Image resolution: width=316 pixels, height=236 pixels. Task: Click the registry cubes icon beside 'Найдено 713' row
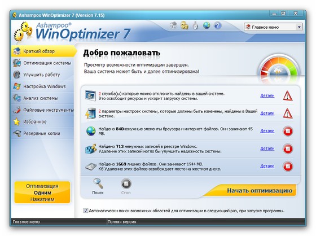pos(90,149)
